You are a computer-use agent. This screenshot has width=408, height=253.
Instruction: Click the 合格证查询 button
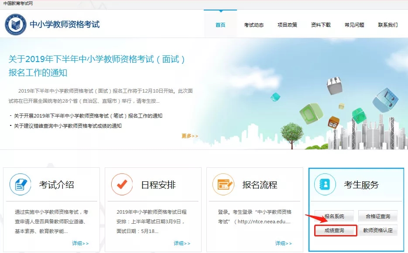[378, 216]
